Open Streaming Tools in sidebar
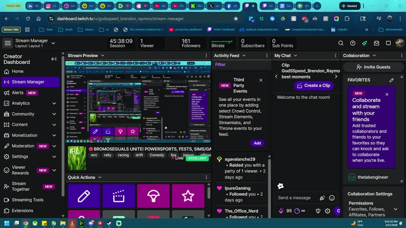The height and width of the screenshot is (228, 406). (x=30, y=200)
